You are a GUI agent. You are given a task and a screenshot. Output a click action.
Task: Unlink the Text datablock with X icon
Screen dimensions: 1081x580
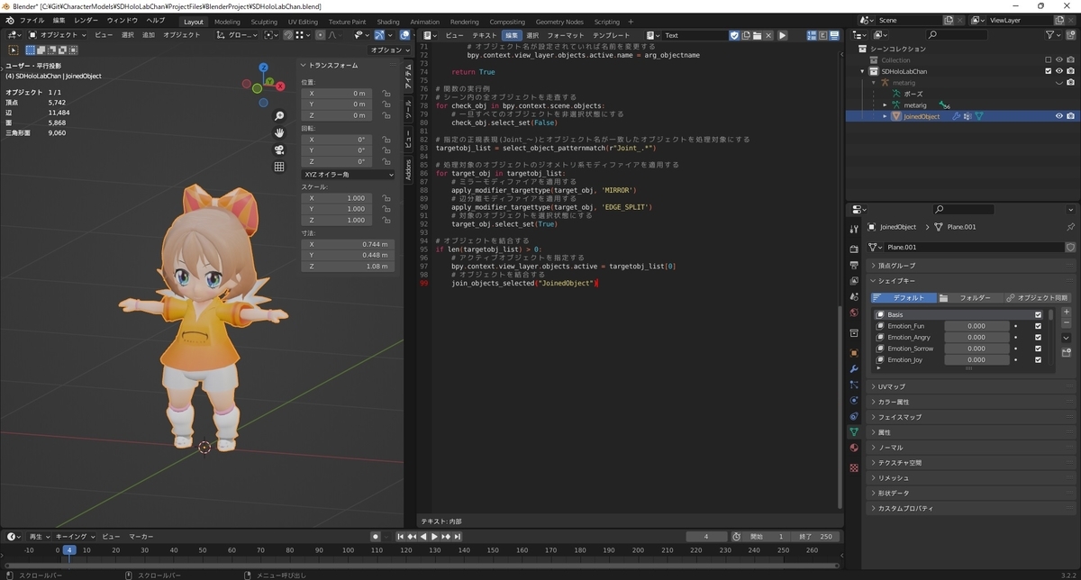pos(768,35)
